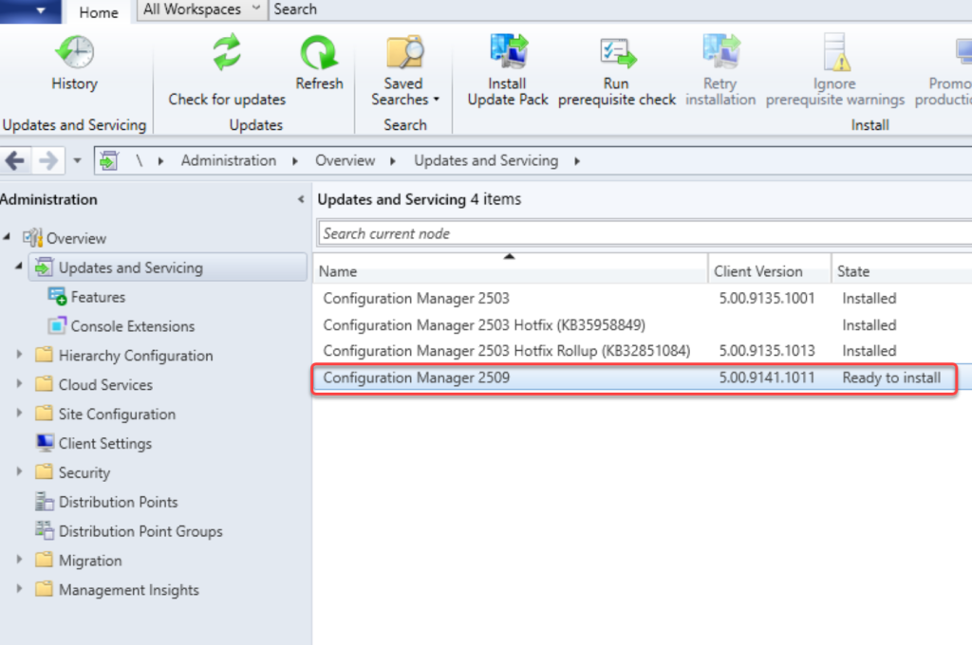Screen dimensions: 972x645
Task: Open the navigation history dropdown arrow
Action: (x=77, y=161)
